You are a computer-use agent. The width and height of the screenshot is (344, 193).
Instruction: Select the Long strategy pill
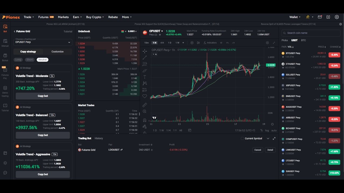coord(18,60)
